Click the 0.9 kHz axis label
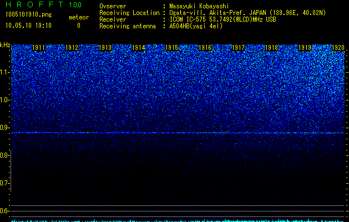The image size is (349, 222). click(x=4, y=128)
